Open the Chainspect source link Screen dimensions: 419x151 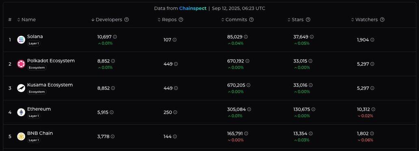[x=193, y=8]
